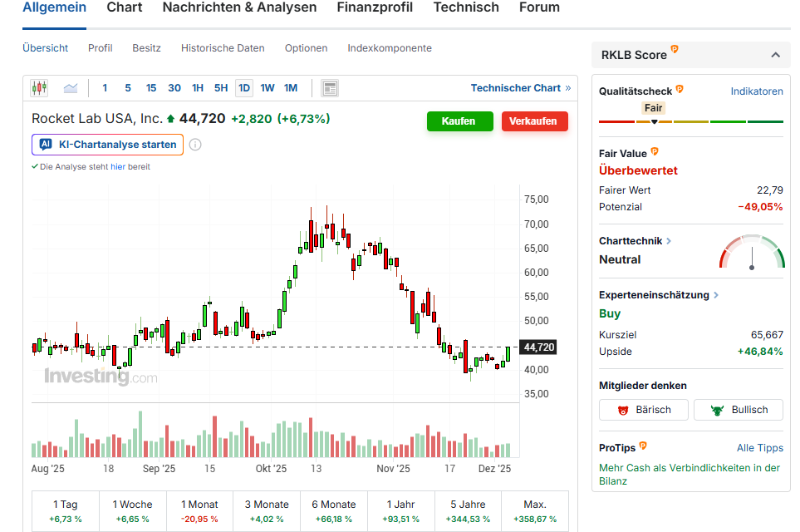The width and height of the screenshot is (800, 532).
Task: Switch chart interval to 1W
Action: [x=267, y=88]
